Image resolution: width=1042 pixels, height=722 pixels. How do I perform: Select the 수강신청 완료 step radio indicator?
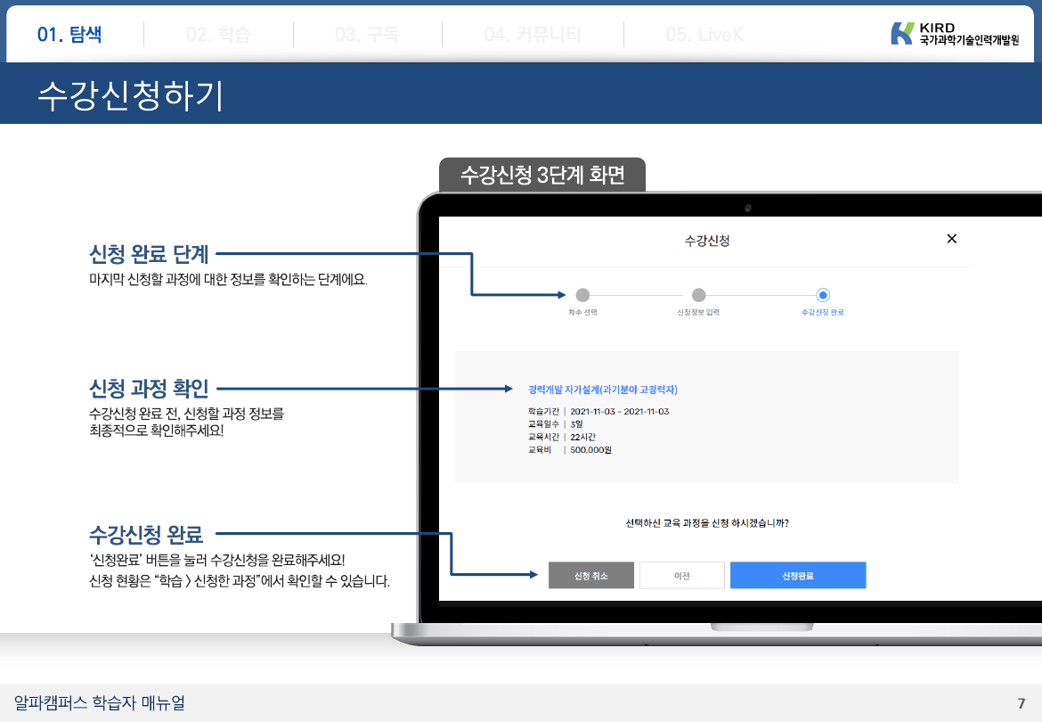click(823, 295)
